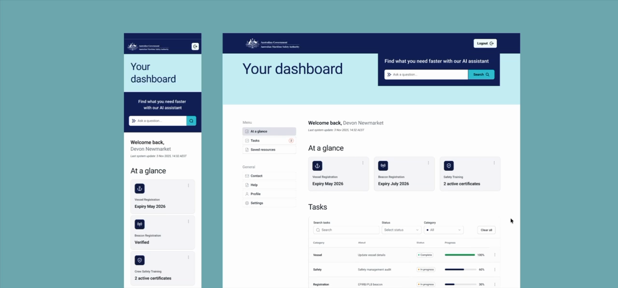This screenshot has width=618, height=288.
Task: Click the Status column header in tasks table
Action: tap(420, 243)
